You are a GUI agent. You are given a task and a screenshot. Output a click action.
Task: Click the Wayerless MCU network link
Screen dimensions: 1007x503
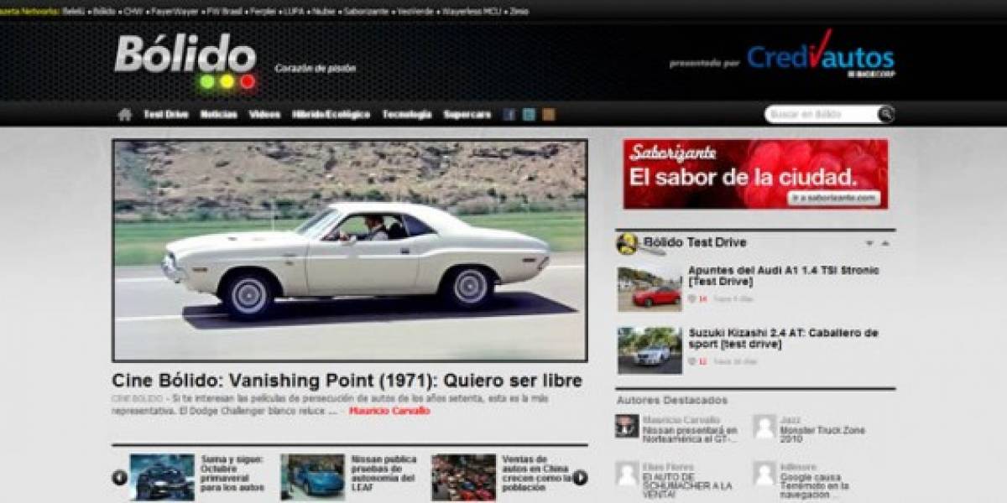point(470,12)
